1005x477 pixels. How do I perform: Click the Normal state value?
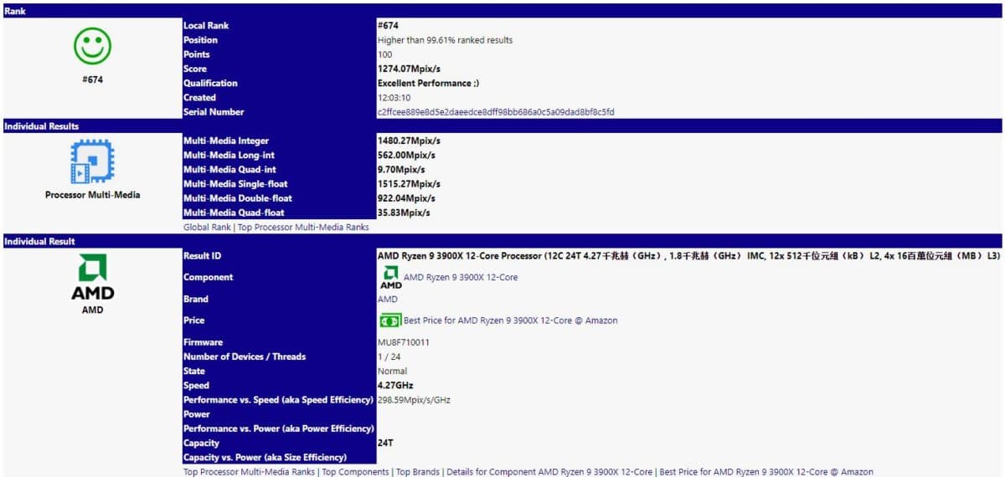(392, 371)
